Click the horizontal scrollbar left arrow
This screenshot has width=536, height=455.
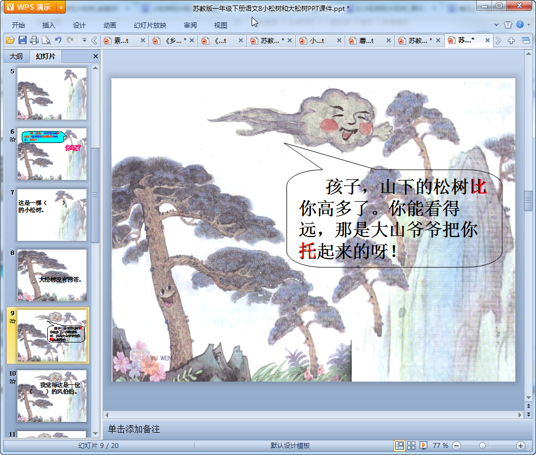click(x=107, y=415)
